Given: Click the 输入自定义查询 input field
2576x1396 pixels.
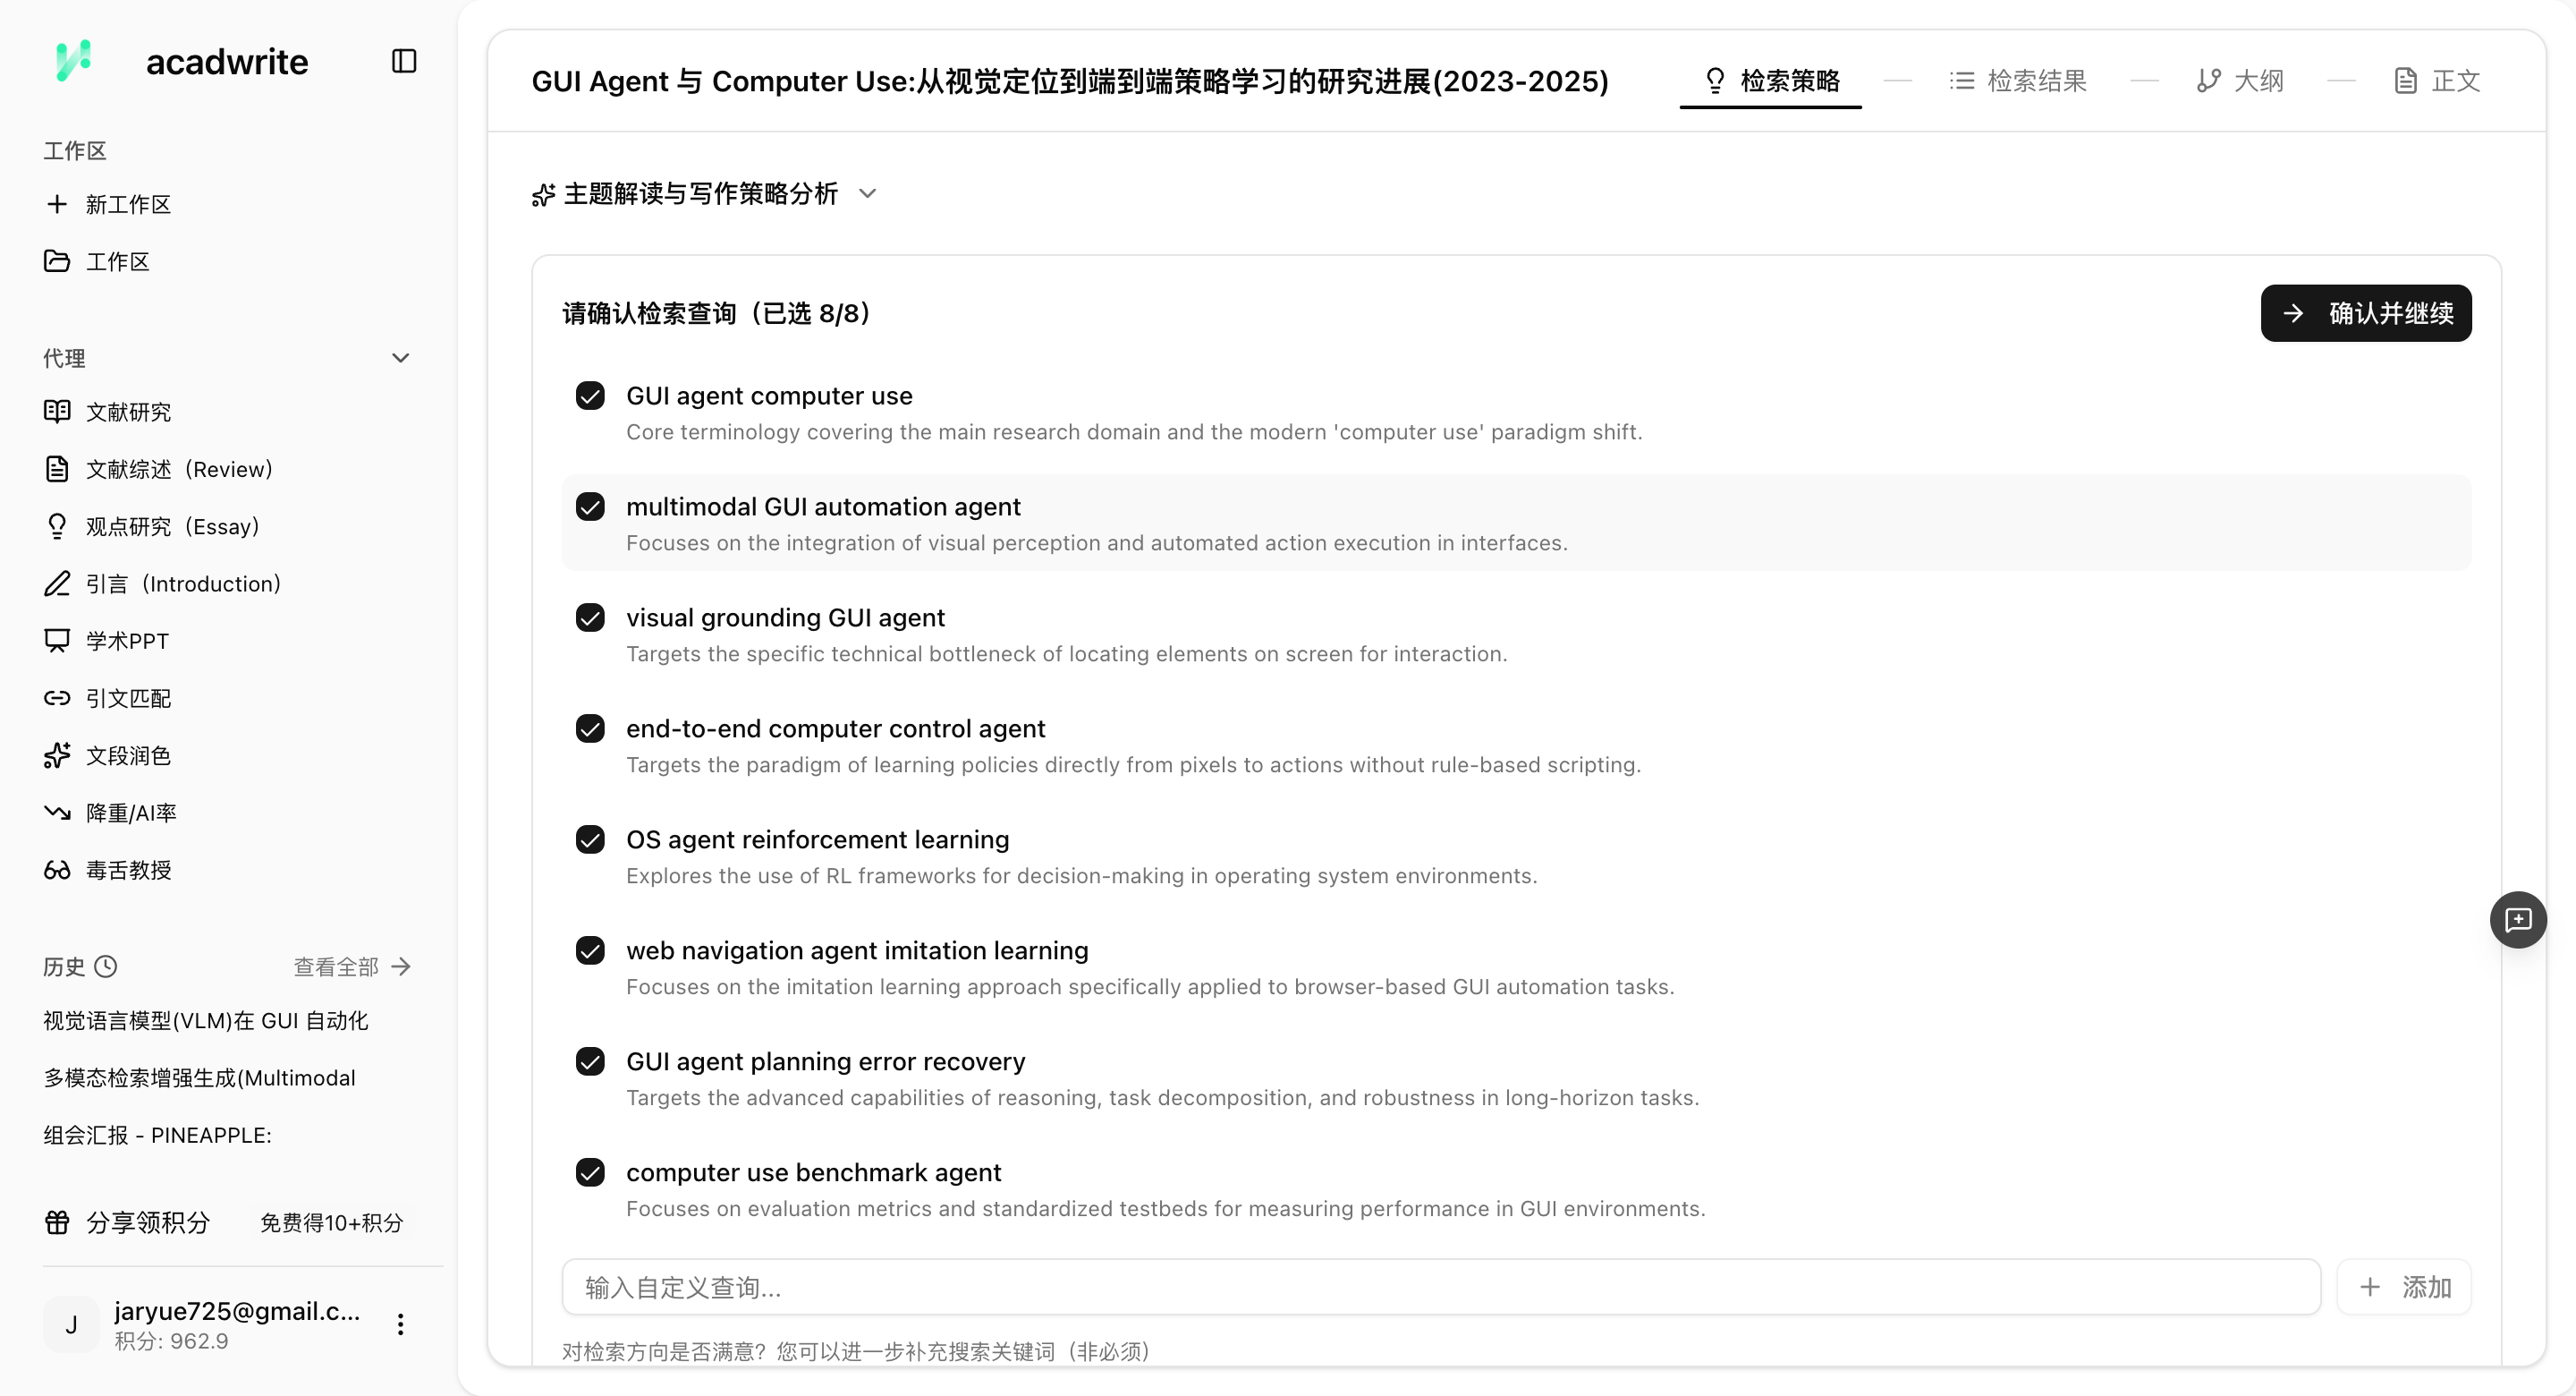Looking at the screenshot, I should (1441, 1287).
